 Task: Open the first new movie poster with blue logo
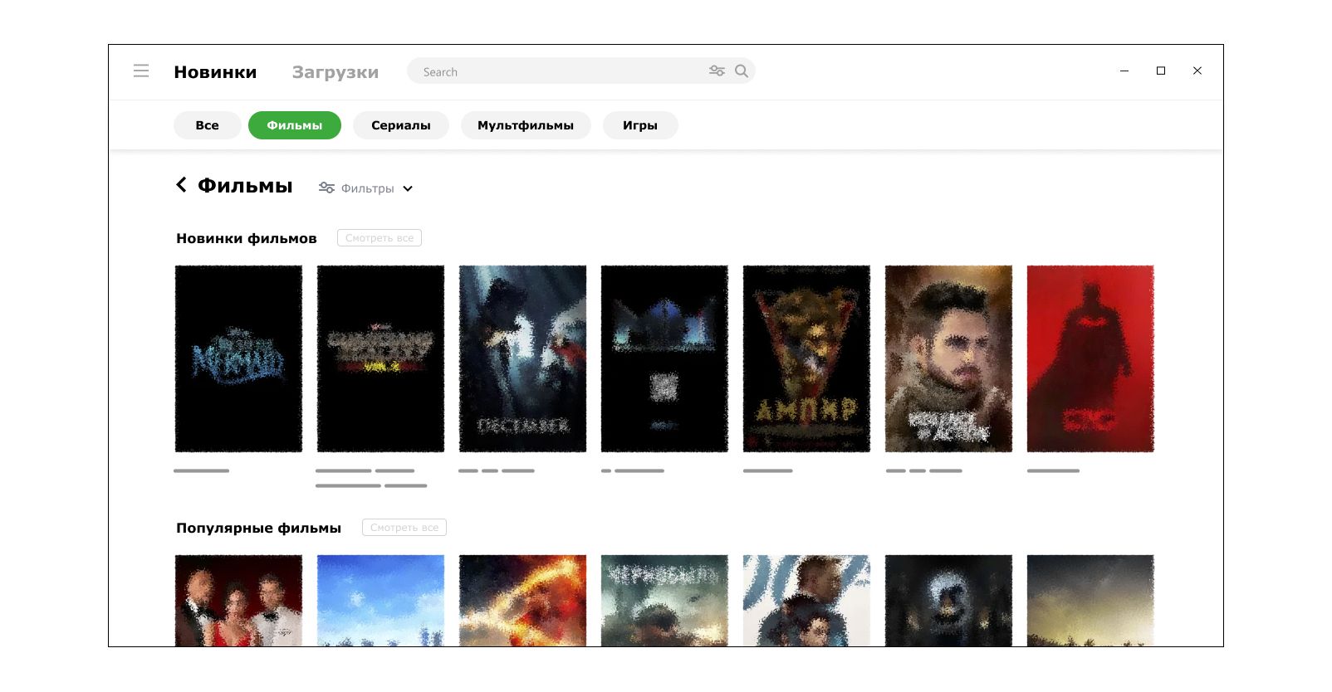point(238,358)
